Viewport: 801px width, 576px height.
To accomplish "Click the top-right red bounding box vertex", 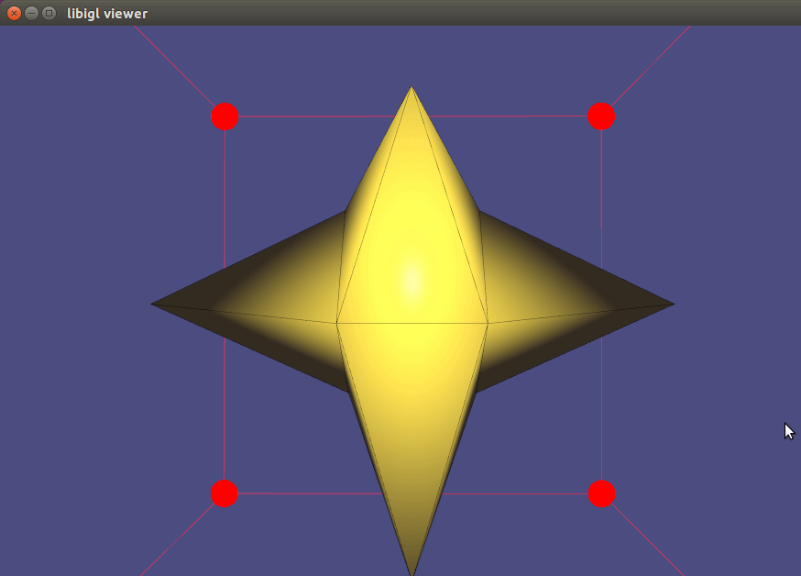I will tap(601, 116).
